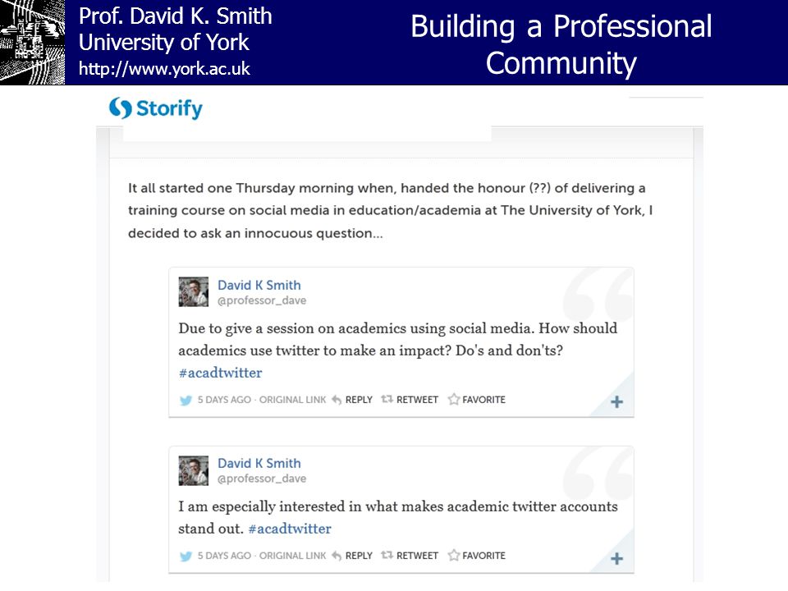Click Twitter bird icon on second tweet
788x591 pixels.
186,557
